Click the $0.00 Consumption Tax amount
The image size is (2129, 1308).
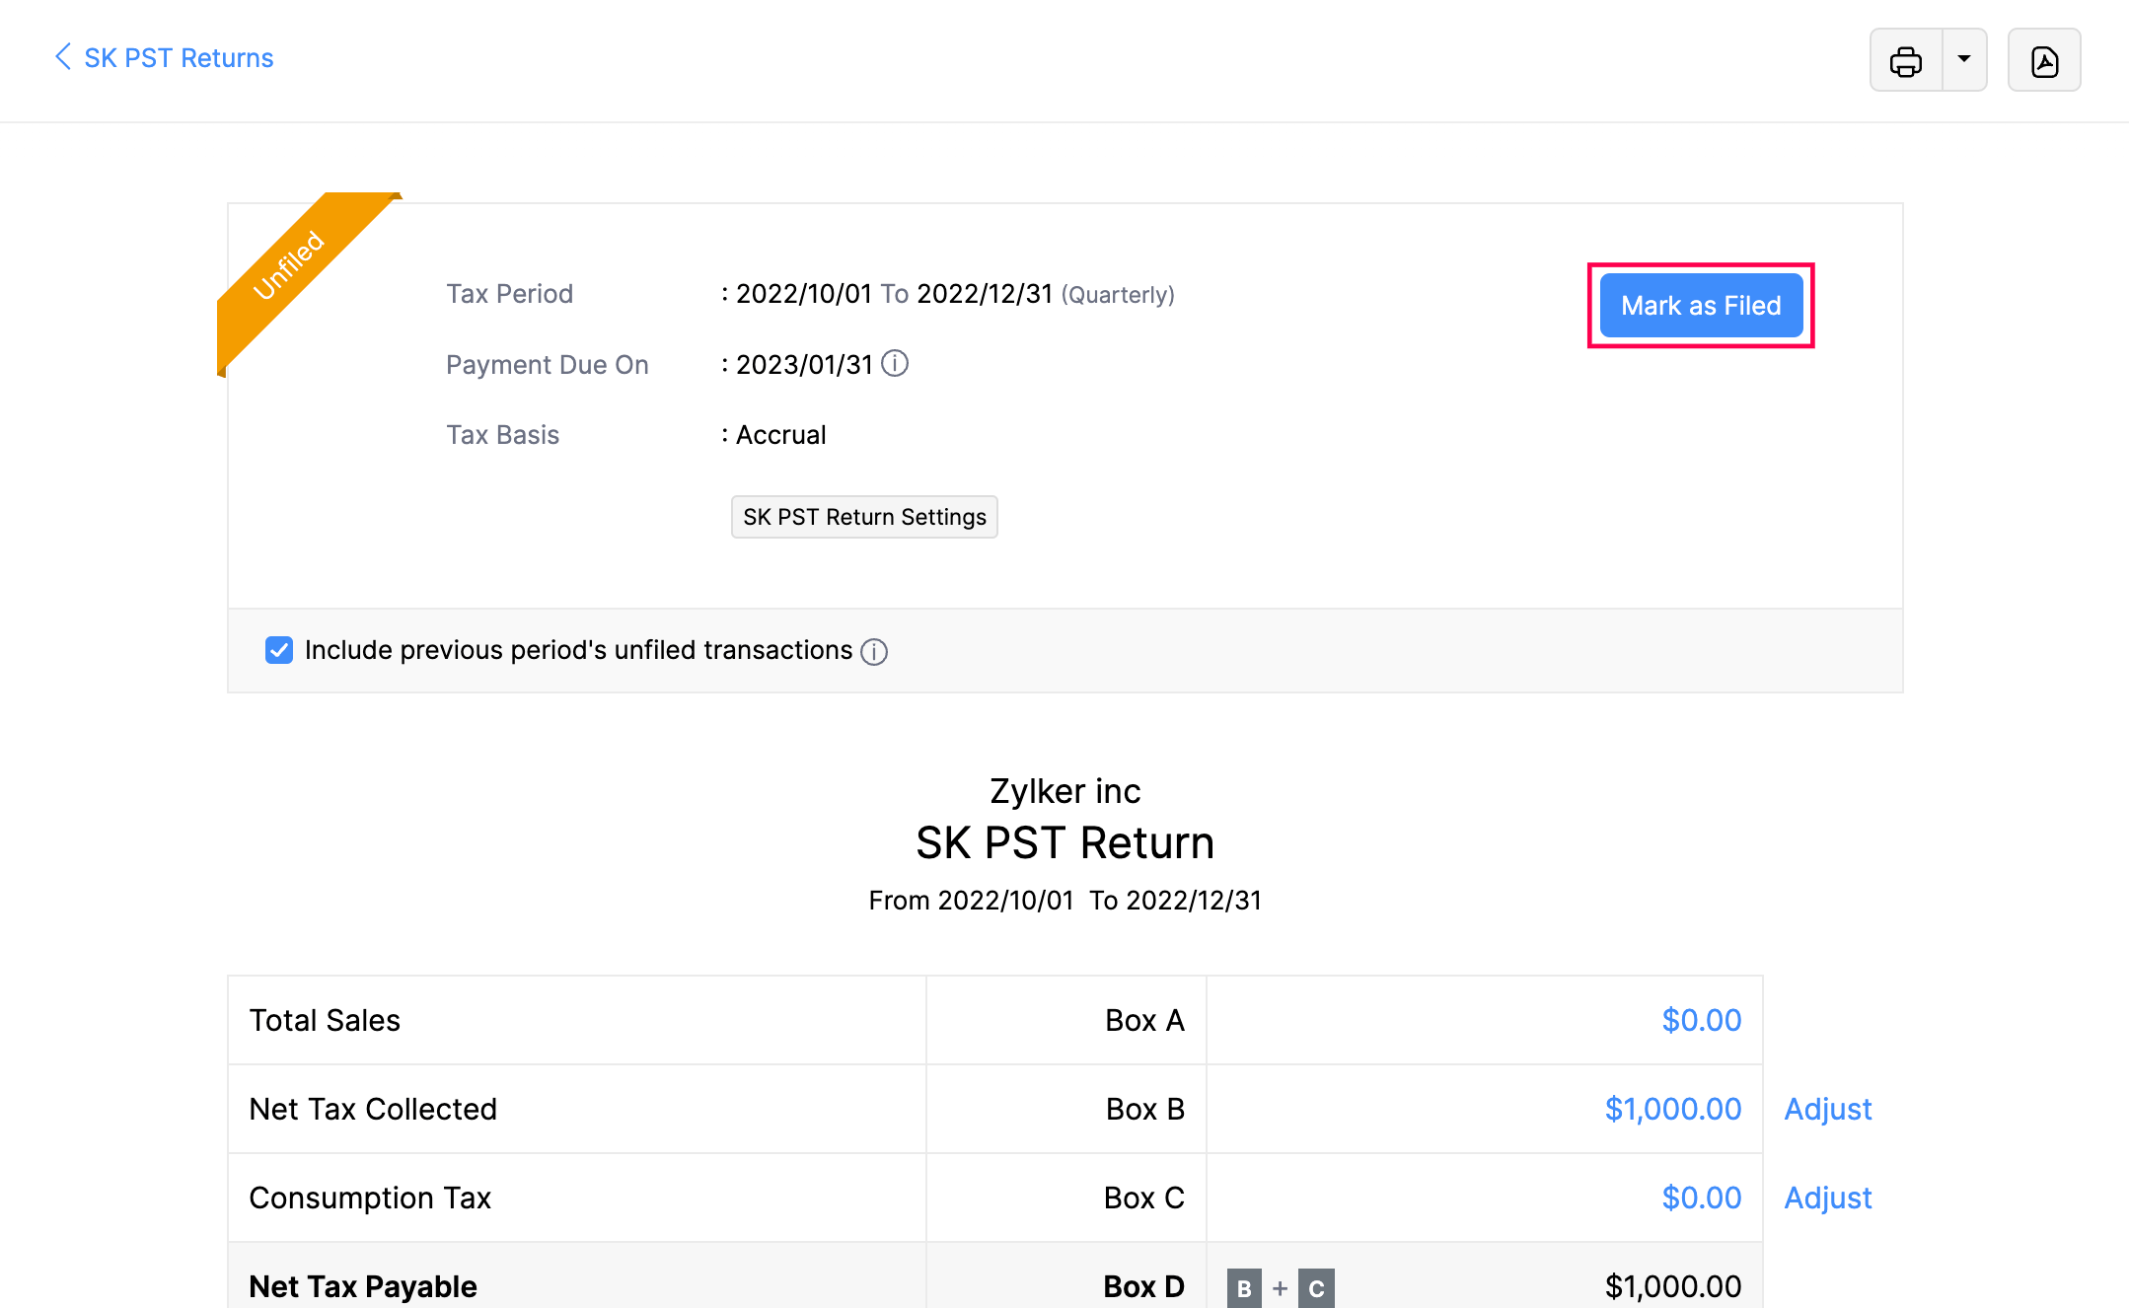coord(1702,1198)
